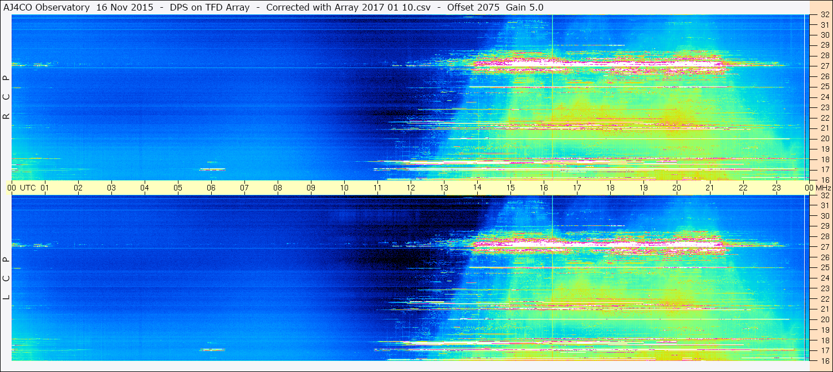Select hour 16 on the UTC axis
This screenshot has width=833, height=372.
pyautogui.click(x=544, y=188)
